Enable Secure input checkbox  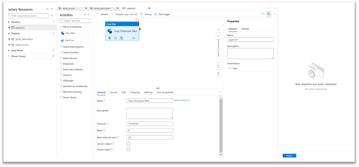(x=128, y=149)
